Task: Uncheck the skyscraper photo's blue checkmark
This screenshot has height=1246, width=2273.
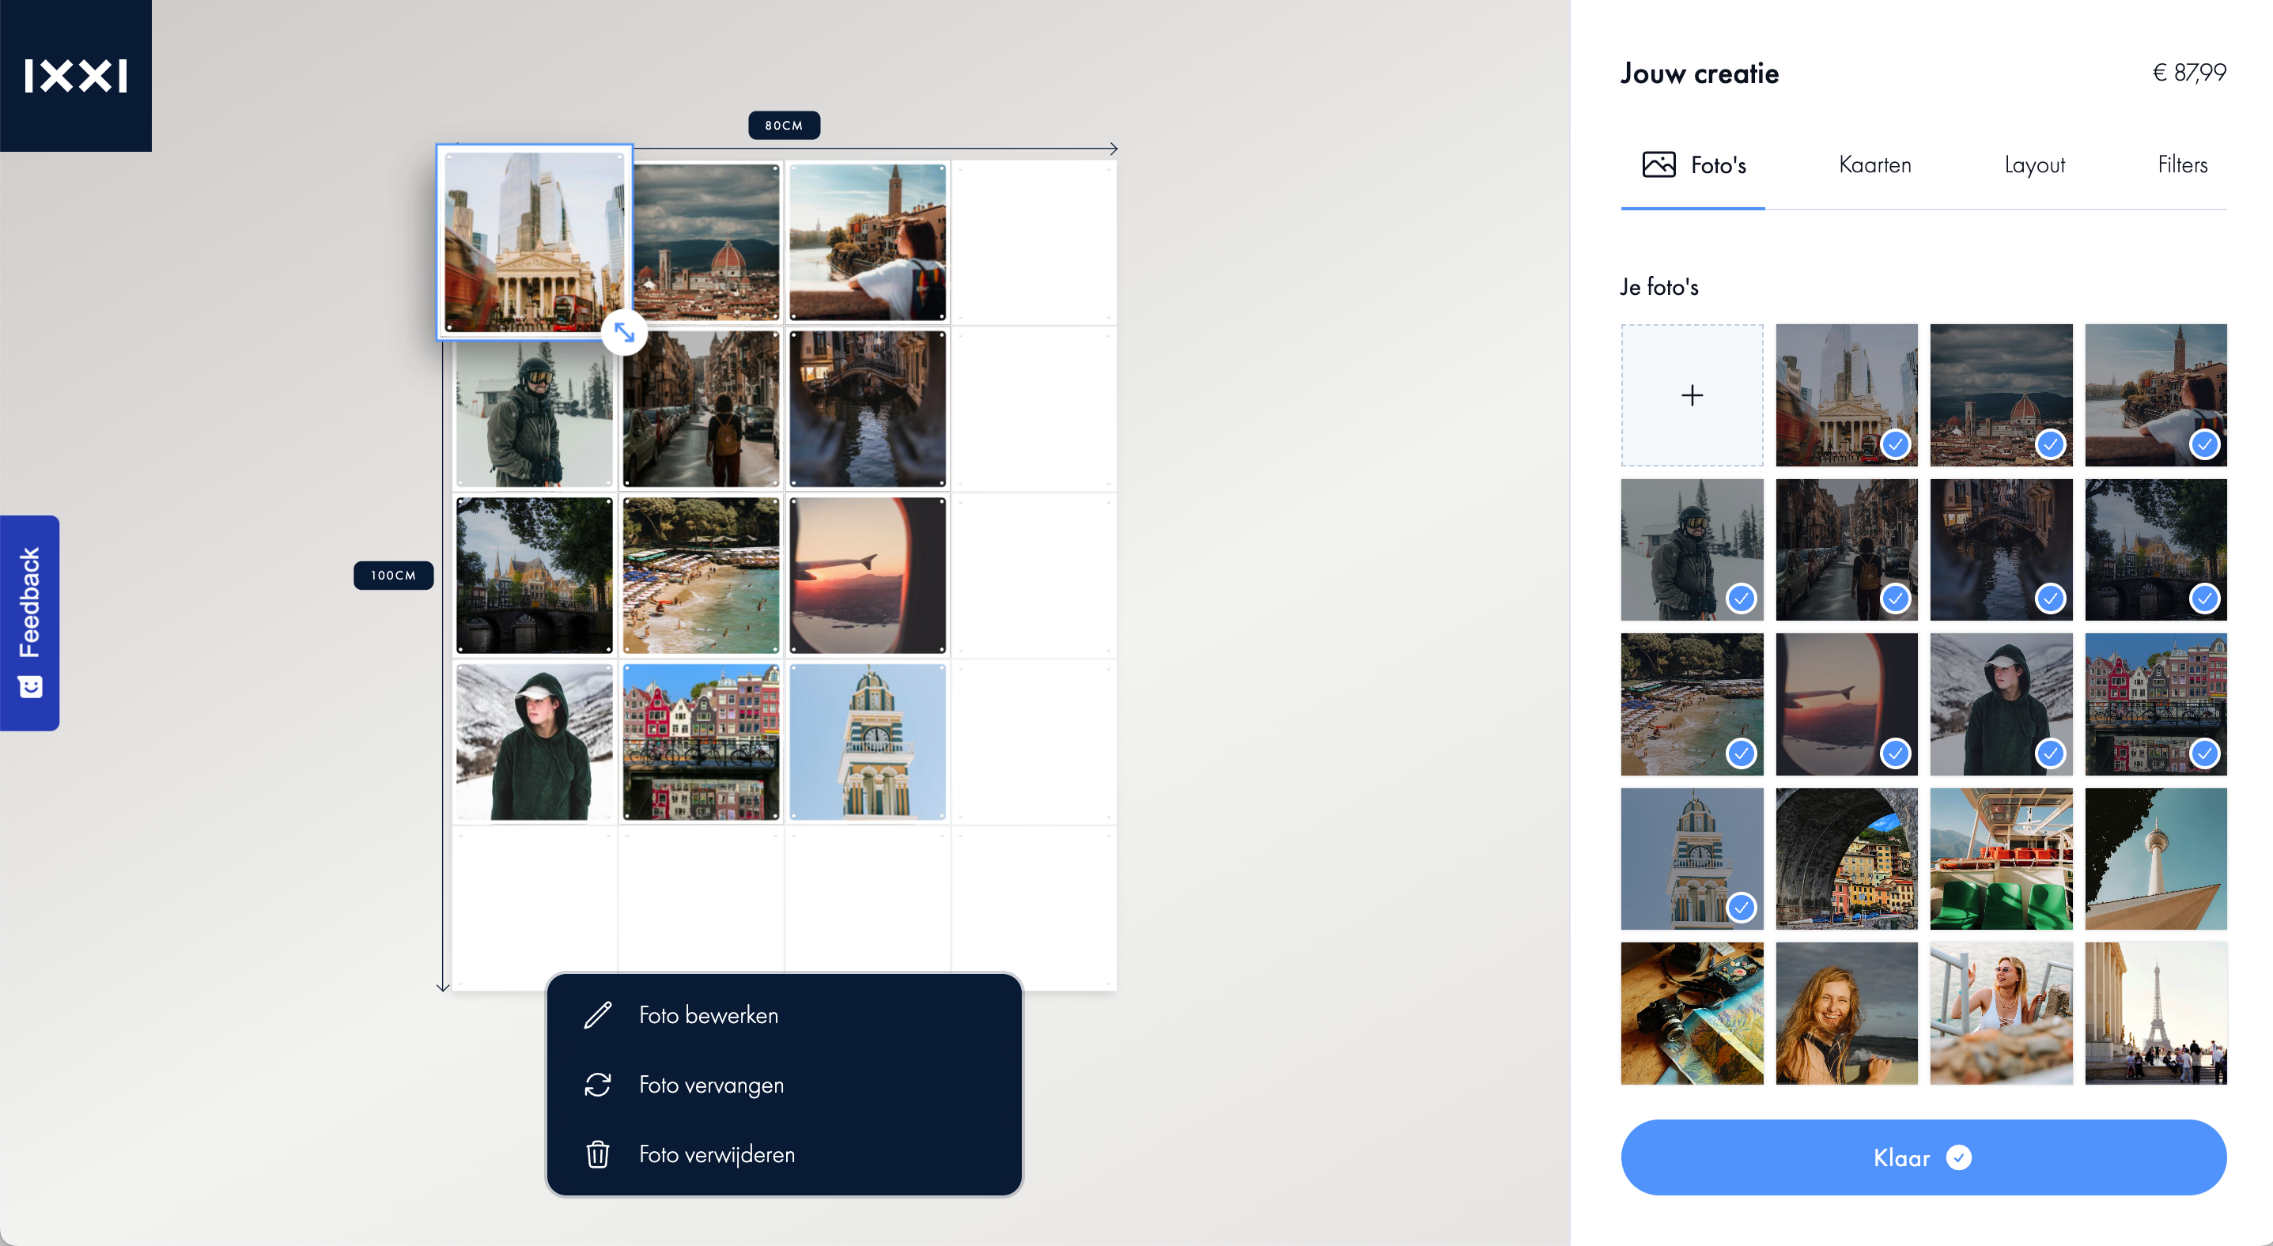Action: pyautogui.click(x=1894, y=444)
